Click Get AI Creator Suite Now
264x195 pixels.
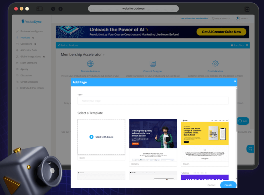pos(221,32)
